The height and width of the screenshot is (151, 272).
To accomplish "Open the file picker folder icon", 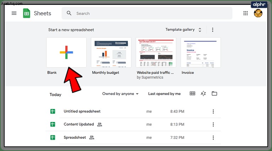I will tap(214, 94).
